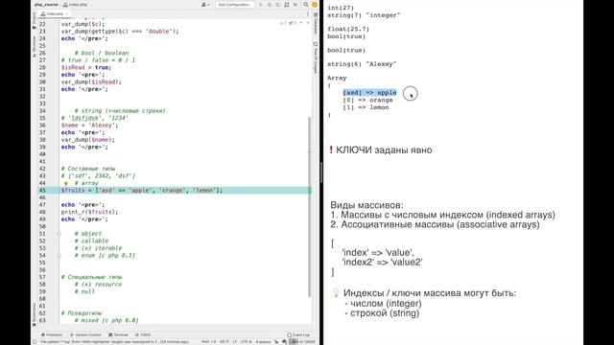The height and width of the screenshot is (345, 614).
Task: Click the fold marker at line 51
Action: click(59, 234)
